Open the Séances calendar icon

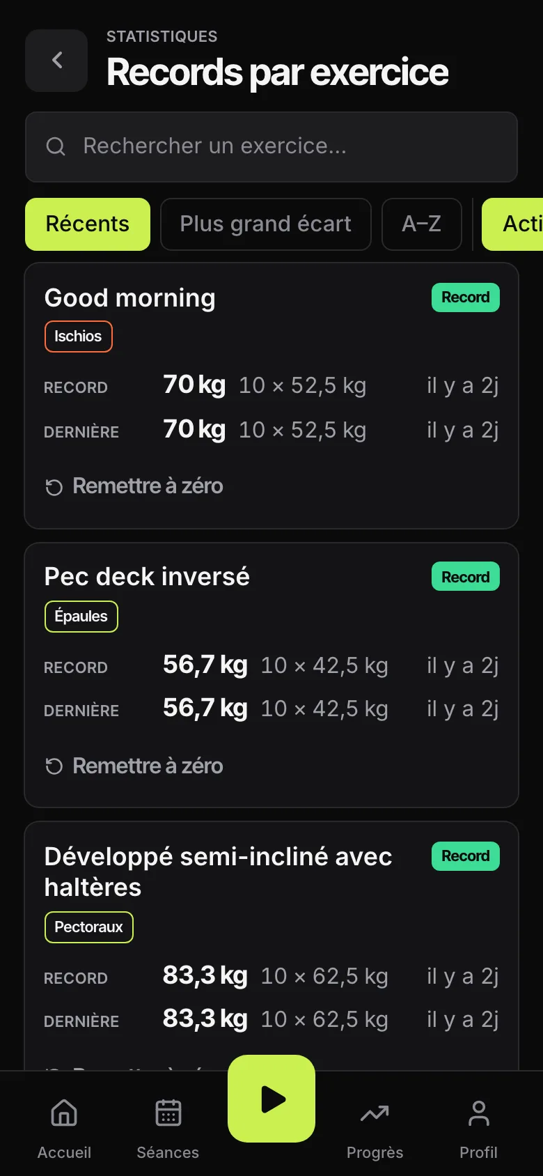[168, 1113]
